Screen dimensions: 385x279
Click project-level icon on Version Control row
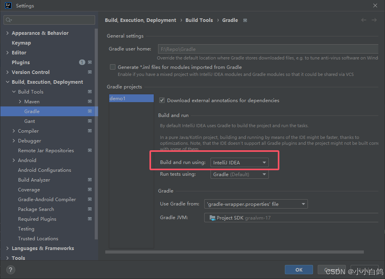coord(90,72)
